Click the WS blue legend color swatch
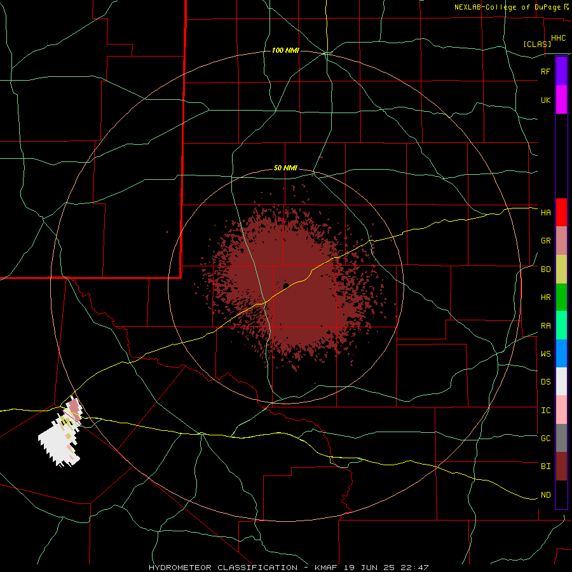 [x=561, y=353]
